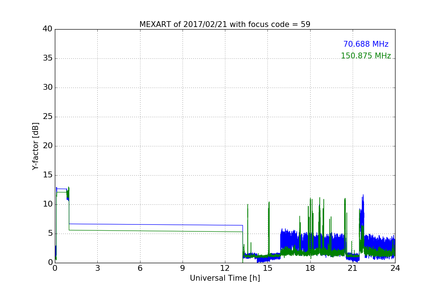This screenshot has width=439, height=292.
Task: Click the y-axis tick label 35
Action: (48, 58)
